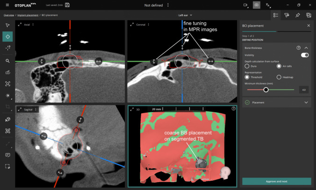Toggle the Bone thickness Visibility switch
Viewport: 316px width, 190px height.
pos(305,55)
